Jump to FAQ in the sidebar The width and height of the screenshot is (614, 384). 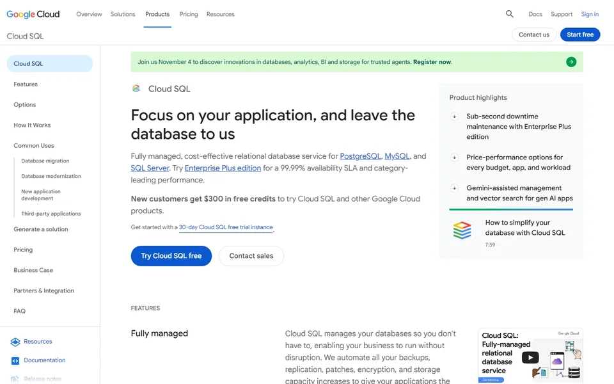coord(19,311)
